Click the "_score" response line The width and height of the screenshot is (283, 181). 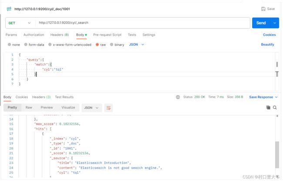pos(70,154)
